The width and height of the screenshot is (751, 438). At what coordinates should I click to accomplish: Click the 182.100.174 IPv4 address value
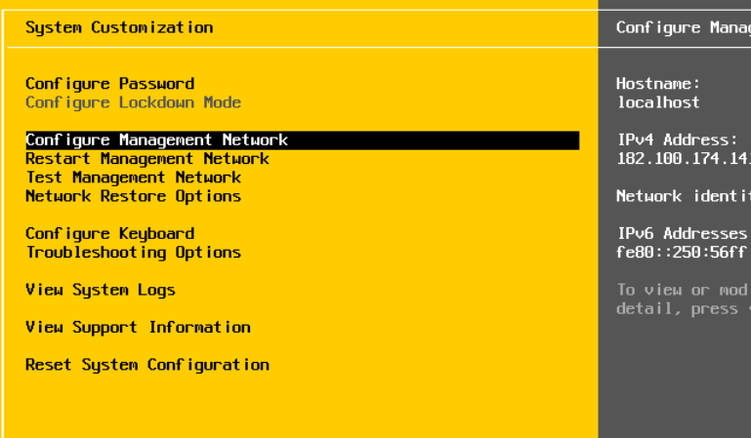pos(682,159)
